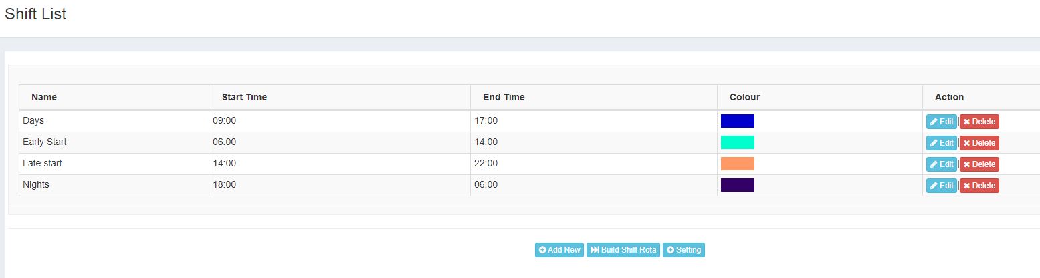Click the Add New button

click(x=559, y=250)
